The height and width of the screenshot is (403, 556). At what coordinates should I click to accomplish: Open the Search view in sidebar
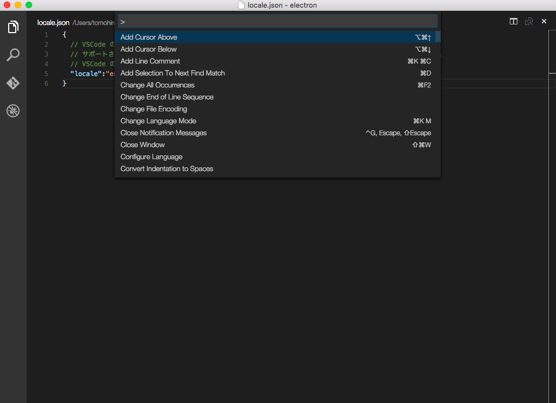pos(13,54)
